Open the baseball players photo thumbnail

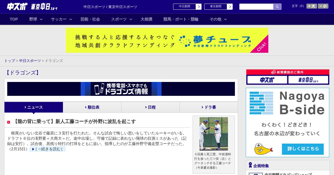coord(214,134)
